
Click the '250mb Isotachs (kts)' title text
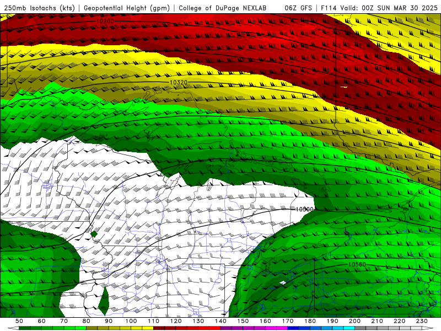click(40, 8)
